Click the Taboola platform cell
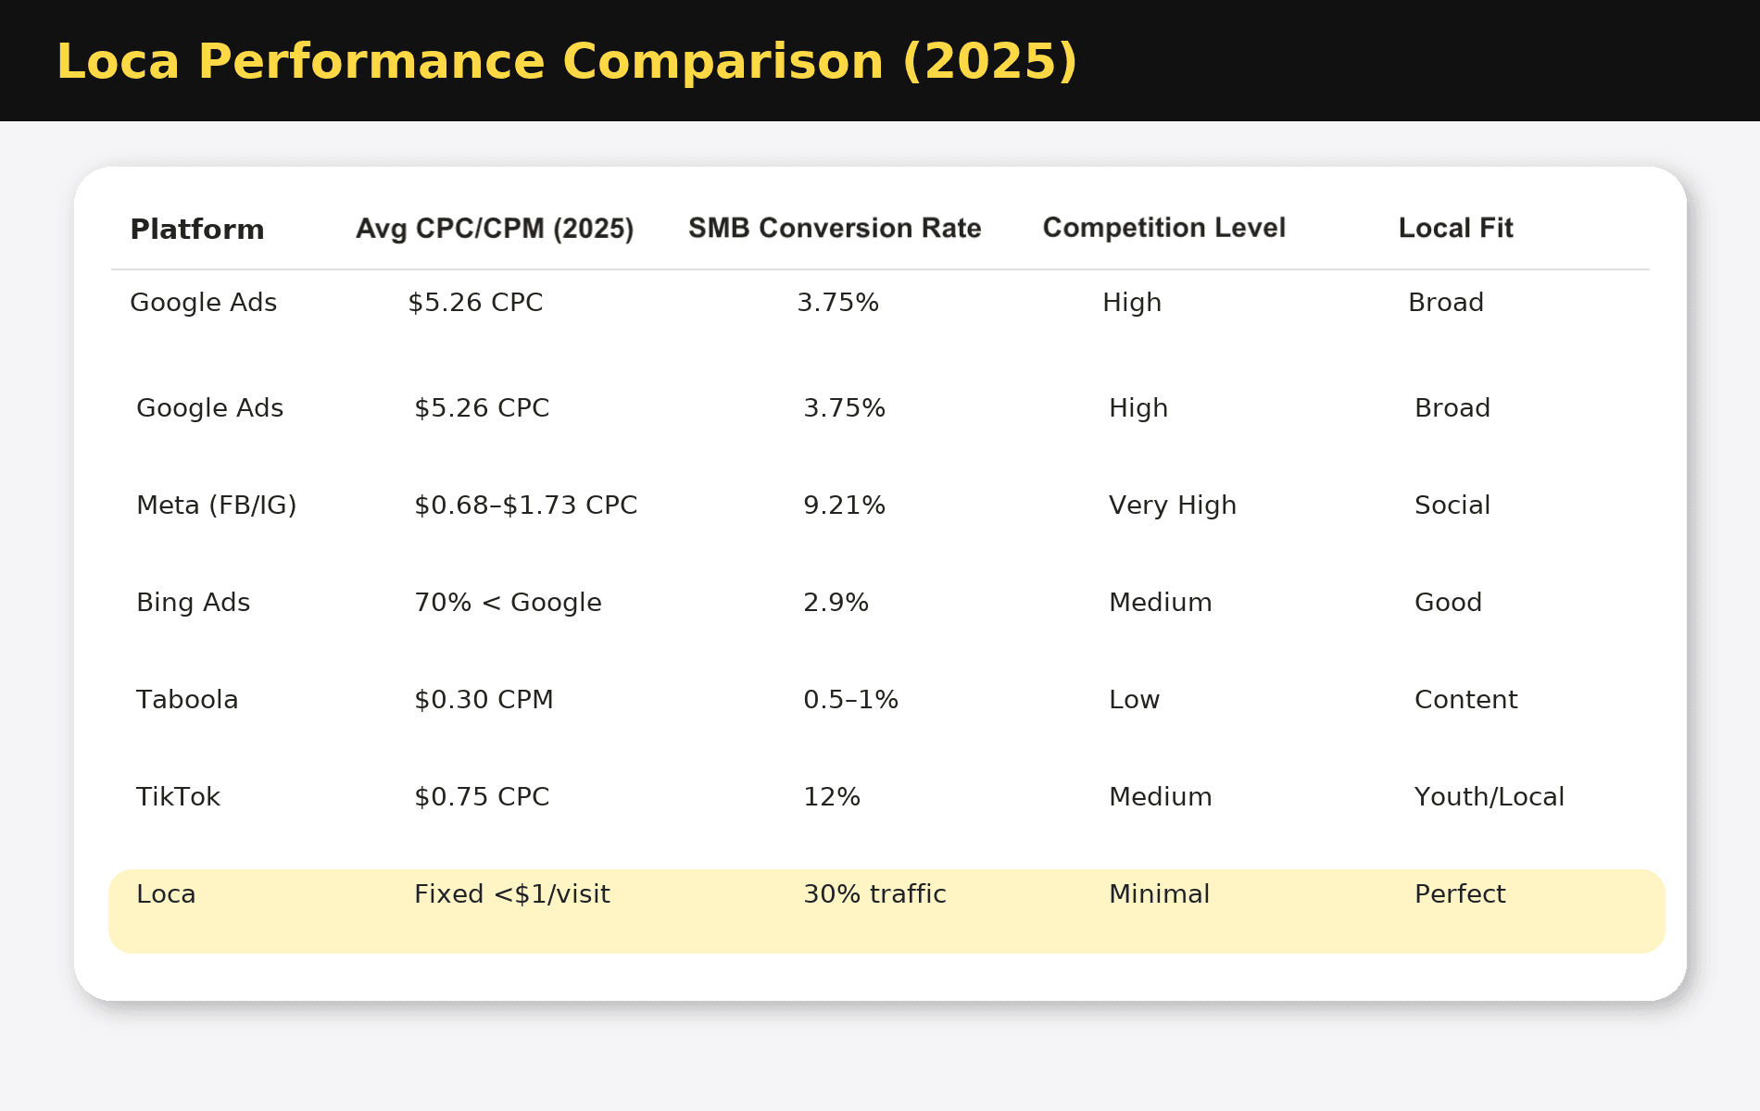 (x=187, y=700)
